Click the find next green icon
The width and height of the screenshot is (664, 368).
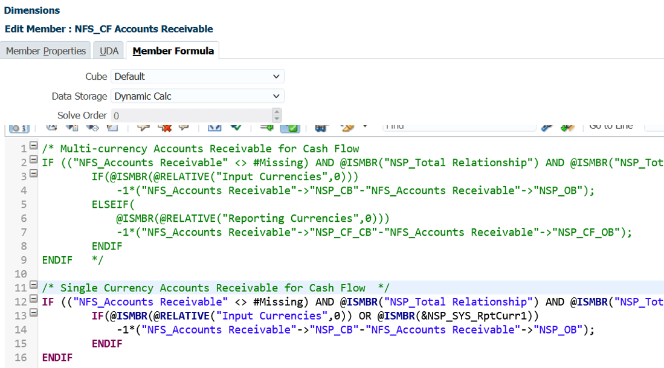[567, 127]
